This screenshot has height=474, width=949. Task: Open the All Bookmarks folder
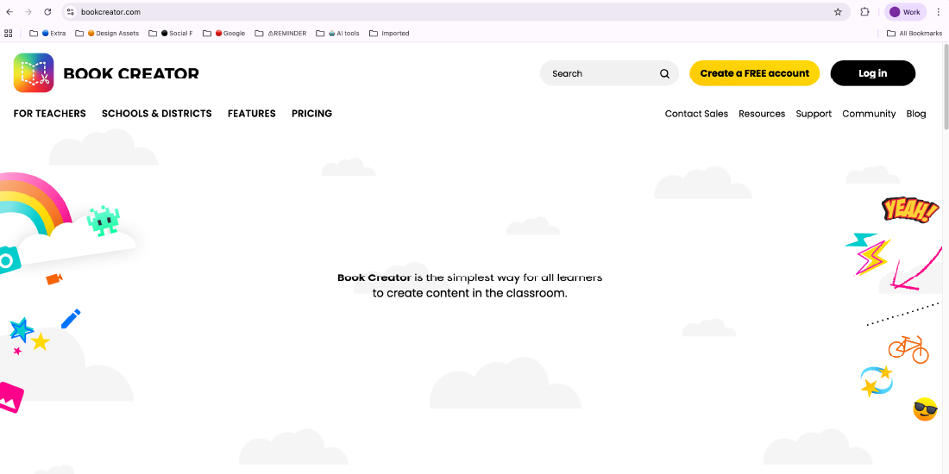pos(914,34)
